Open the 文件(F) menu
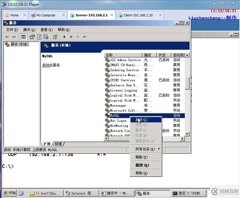240x198 pixels. 12,30
